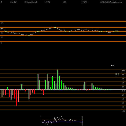Click the RSI axis label 30

(2, 37)
